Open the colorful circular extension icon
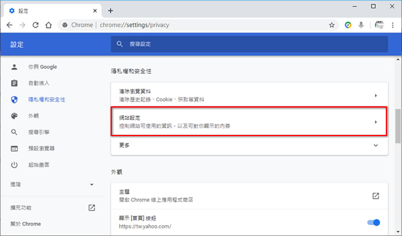 pyautogui.click(x=348, y=25)
